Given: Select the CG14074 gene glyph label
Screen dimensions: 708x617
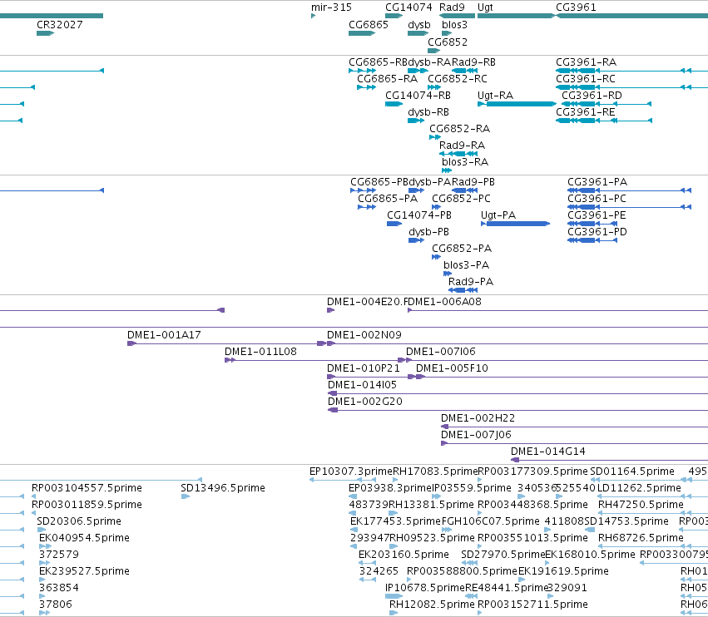Looking at the screenshot, I should [x=408, y=7].
